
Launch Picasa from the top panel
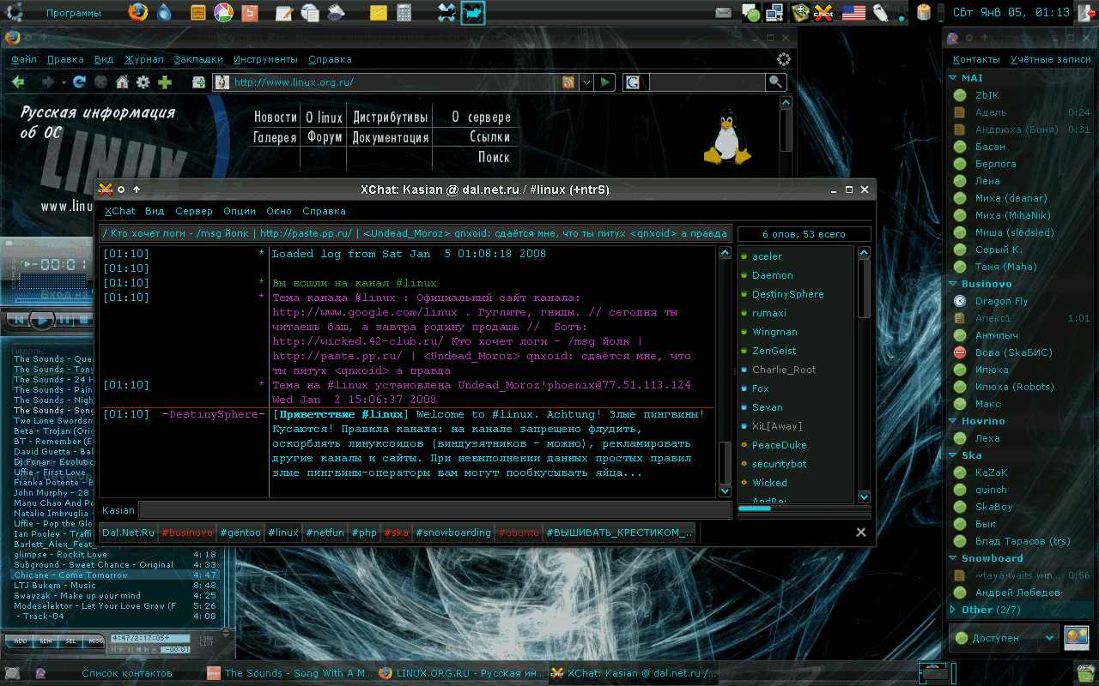(x=222, y=13)
